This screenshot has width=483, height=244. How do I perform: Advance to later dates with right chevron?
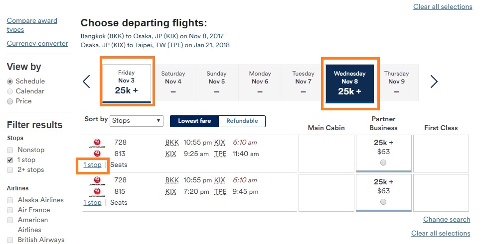tap(434, 81)
